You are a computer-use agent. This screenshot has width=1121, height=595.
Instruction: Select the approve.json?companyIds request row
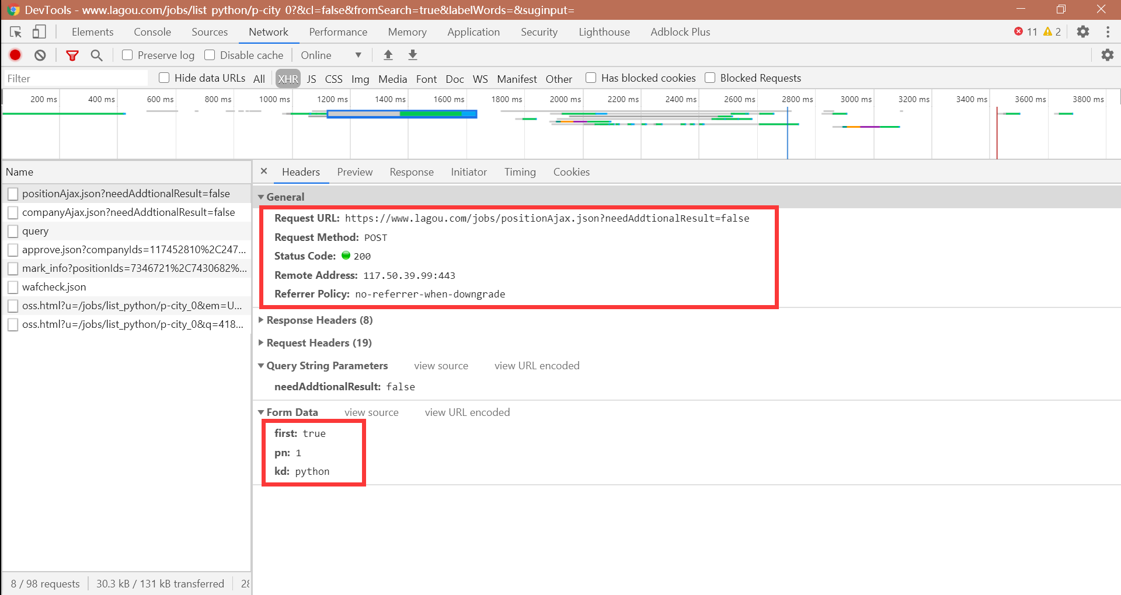click(x=127, y=250)
